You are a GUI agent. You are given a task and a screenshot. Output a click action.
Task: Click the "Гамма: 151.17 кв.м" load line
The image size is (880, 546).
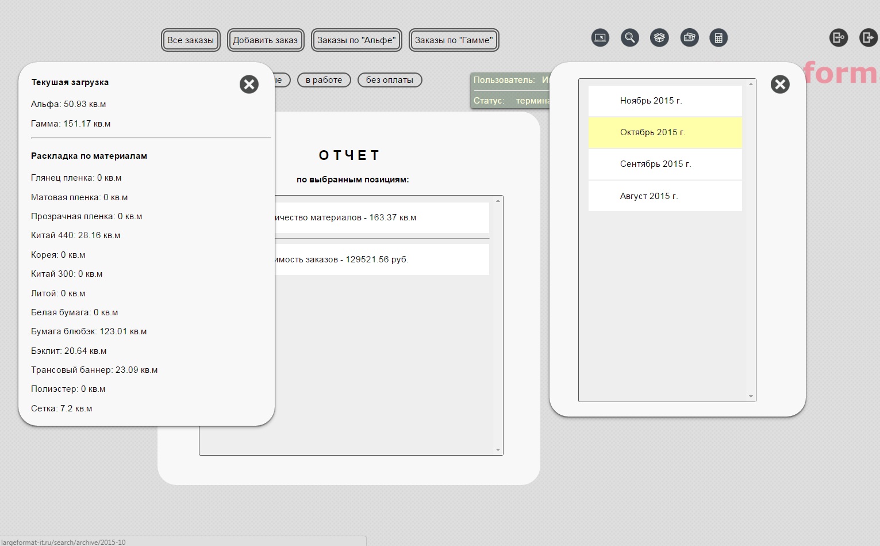point(71,124)
